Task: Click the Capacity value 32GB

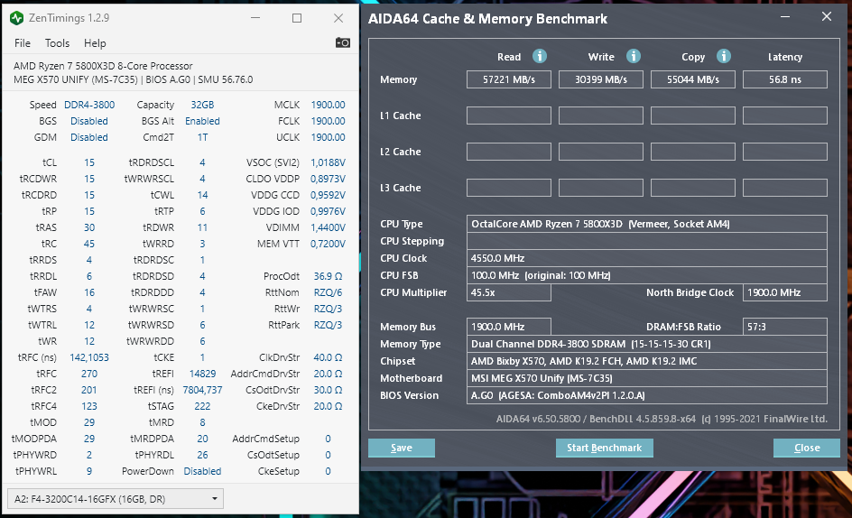Action: coord(202,105)
